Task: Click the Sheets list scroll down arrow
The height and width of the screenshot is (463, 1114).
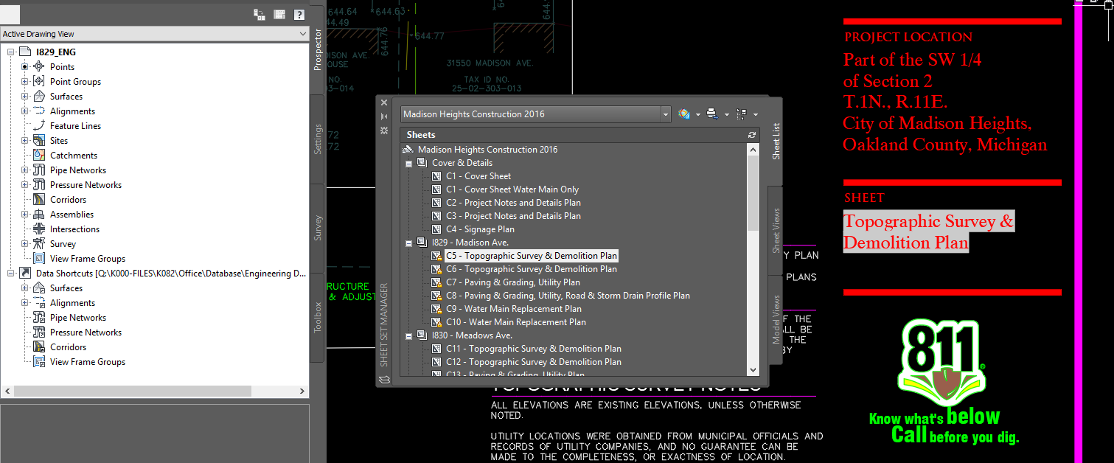Action: 753,370
